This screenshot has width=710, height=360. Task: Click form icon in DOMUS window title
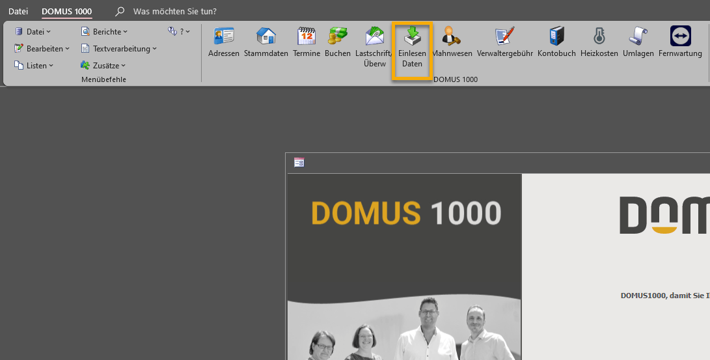pos(299,163)
